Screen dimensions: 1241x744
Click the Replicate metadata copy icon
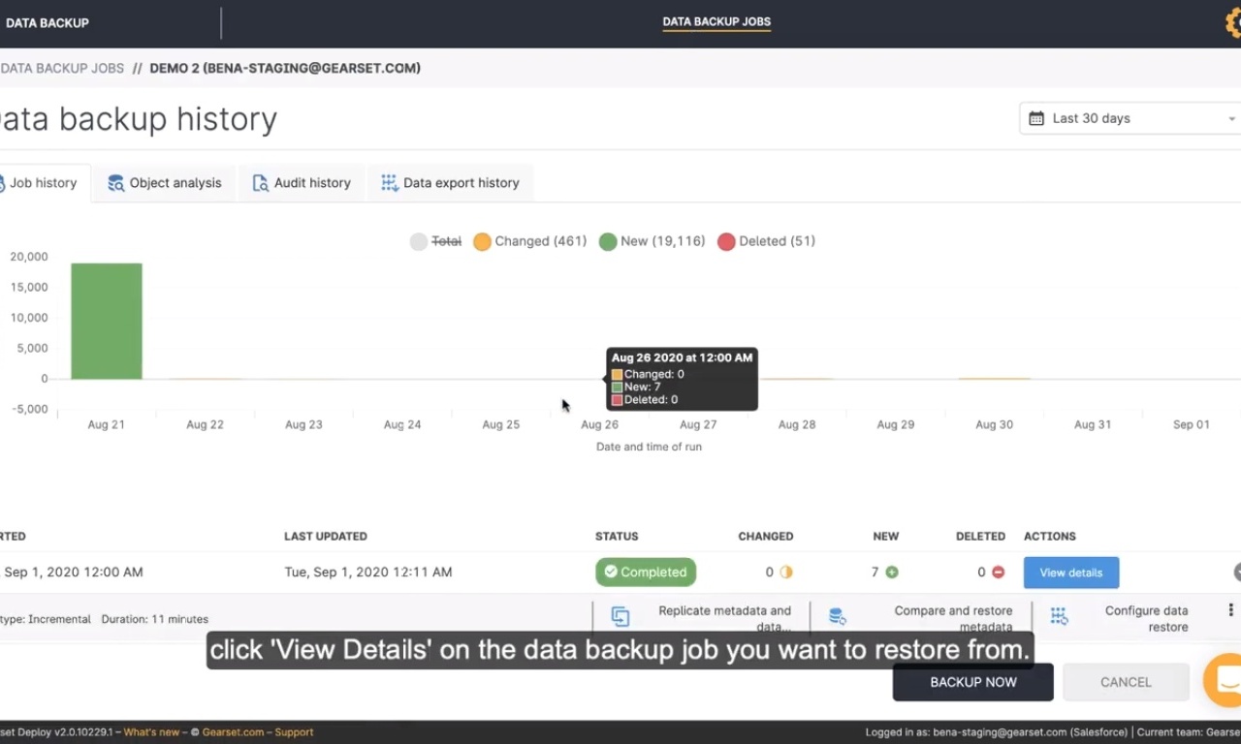(x=620, y=616)
